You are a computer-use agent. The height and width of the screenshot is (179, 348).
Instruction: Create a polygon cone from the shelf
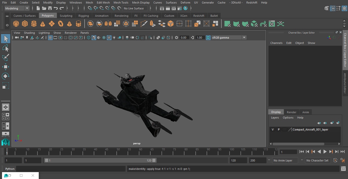click(x=43, y=24)
